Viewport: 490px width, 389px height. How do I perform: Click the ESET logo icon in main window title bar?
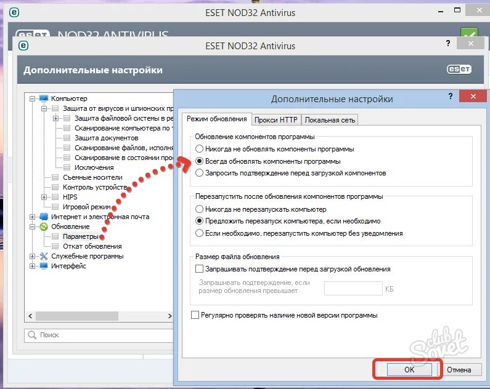click(x=14, y=12)
